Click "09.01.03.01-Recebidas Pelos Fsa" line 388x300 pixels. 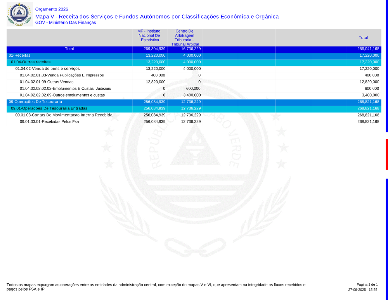pos(49,121)
